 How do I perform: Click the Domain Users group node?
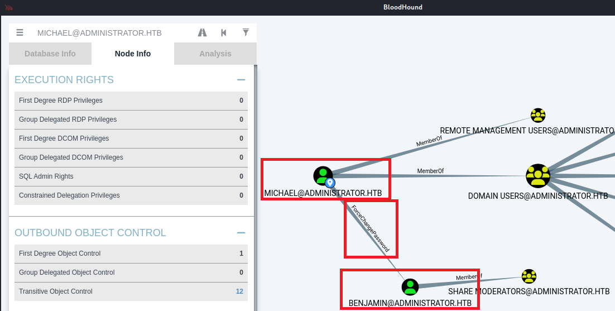(538, 176)
